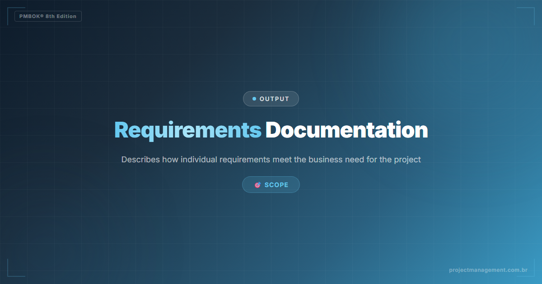The image size is (542, 284).
Task: Enable the PMBOK 8th Edition mode badge
Action: [48, 16]
